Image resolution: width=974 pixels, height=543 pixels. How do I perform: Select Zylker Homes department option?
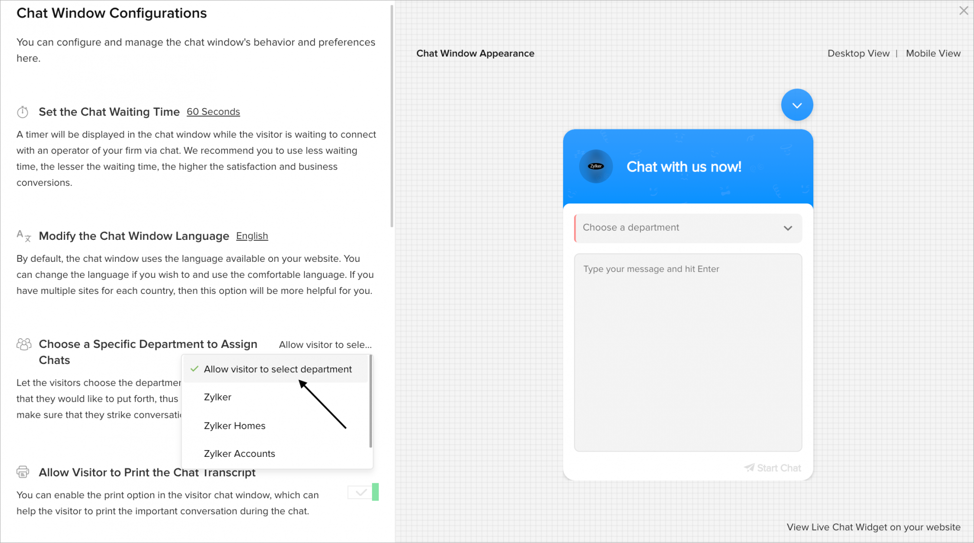234,425
